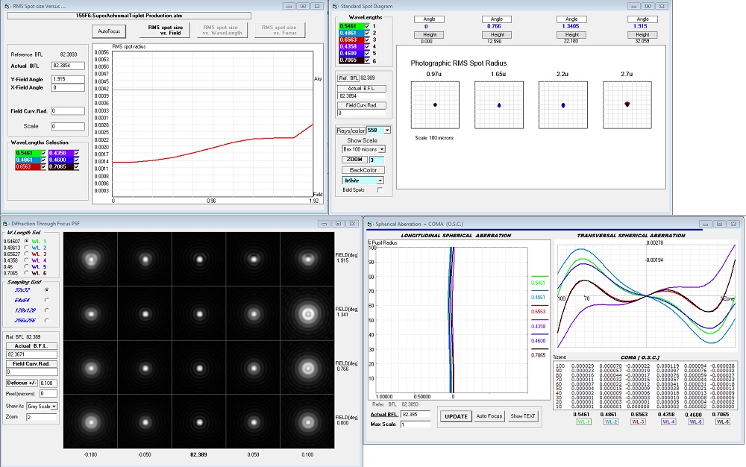Screen dimensions: 746x467
Task: Switch to RMS spot size vs. Field
Action: [165, 30]
